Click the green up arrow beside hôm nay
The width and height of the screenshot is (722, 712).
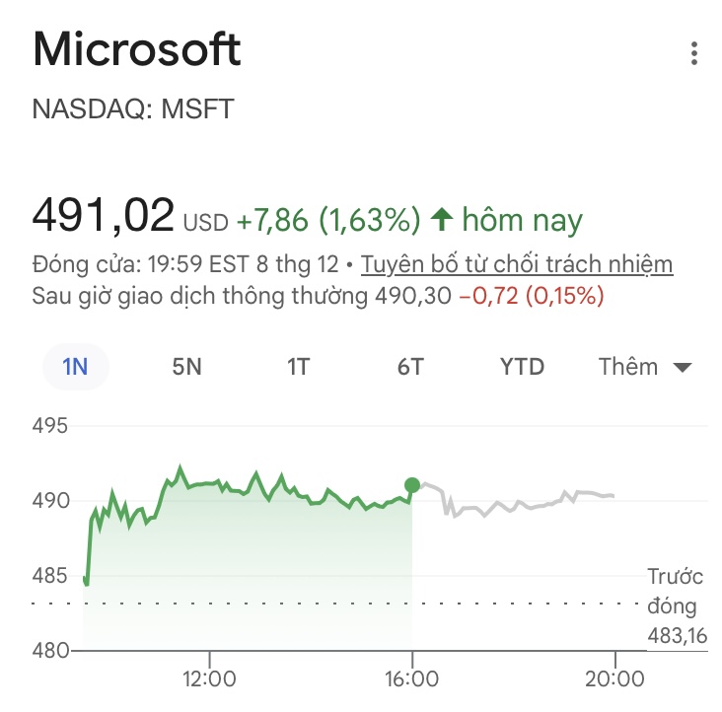[441, 219]
